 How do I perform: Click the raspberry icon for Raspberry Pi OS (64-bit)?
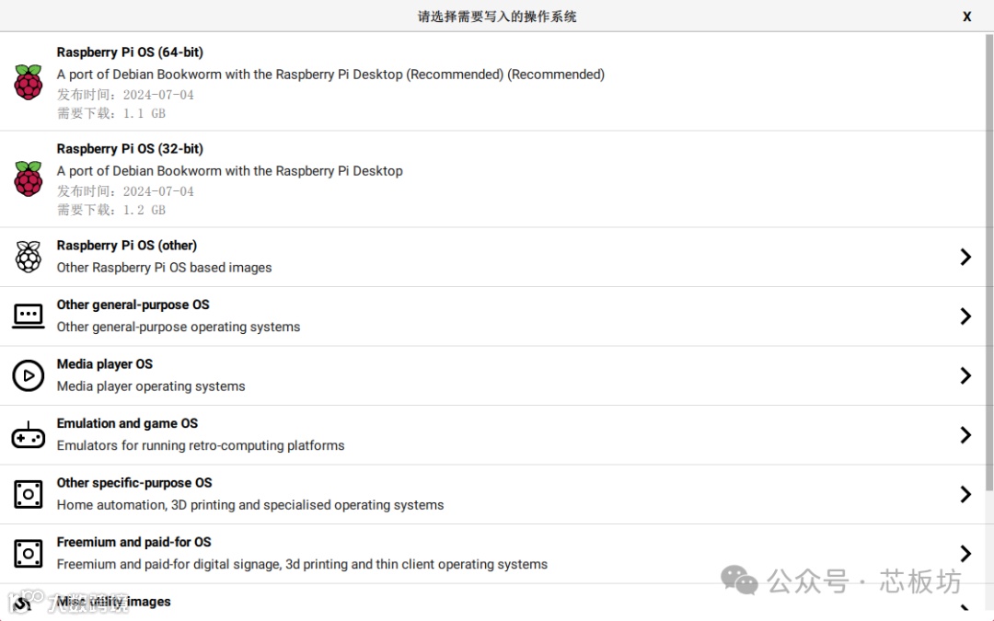(x=29, y=82)
